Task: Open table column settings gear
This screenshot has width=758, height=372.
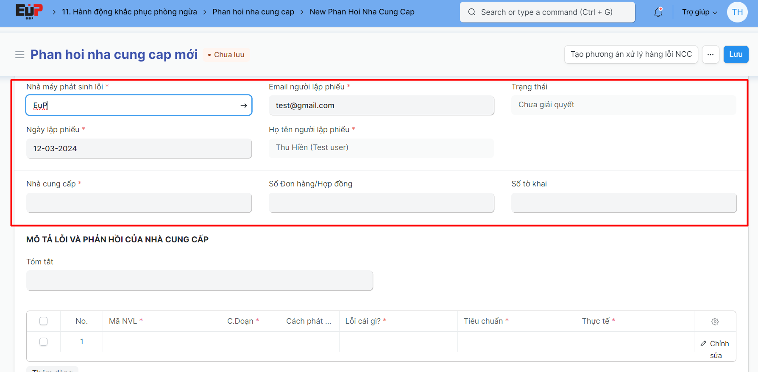Action: pos(715,322)
